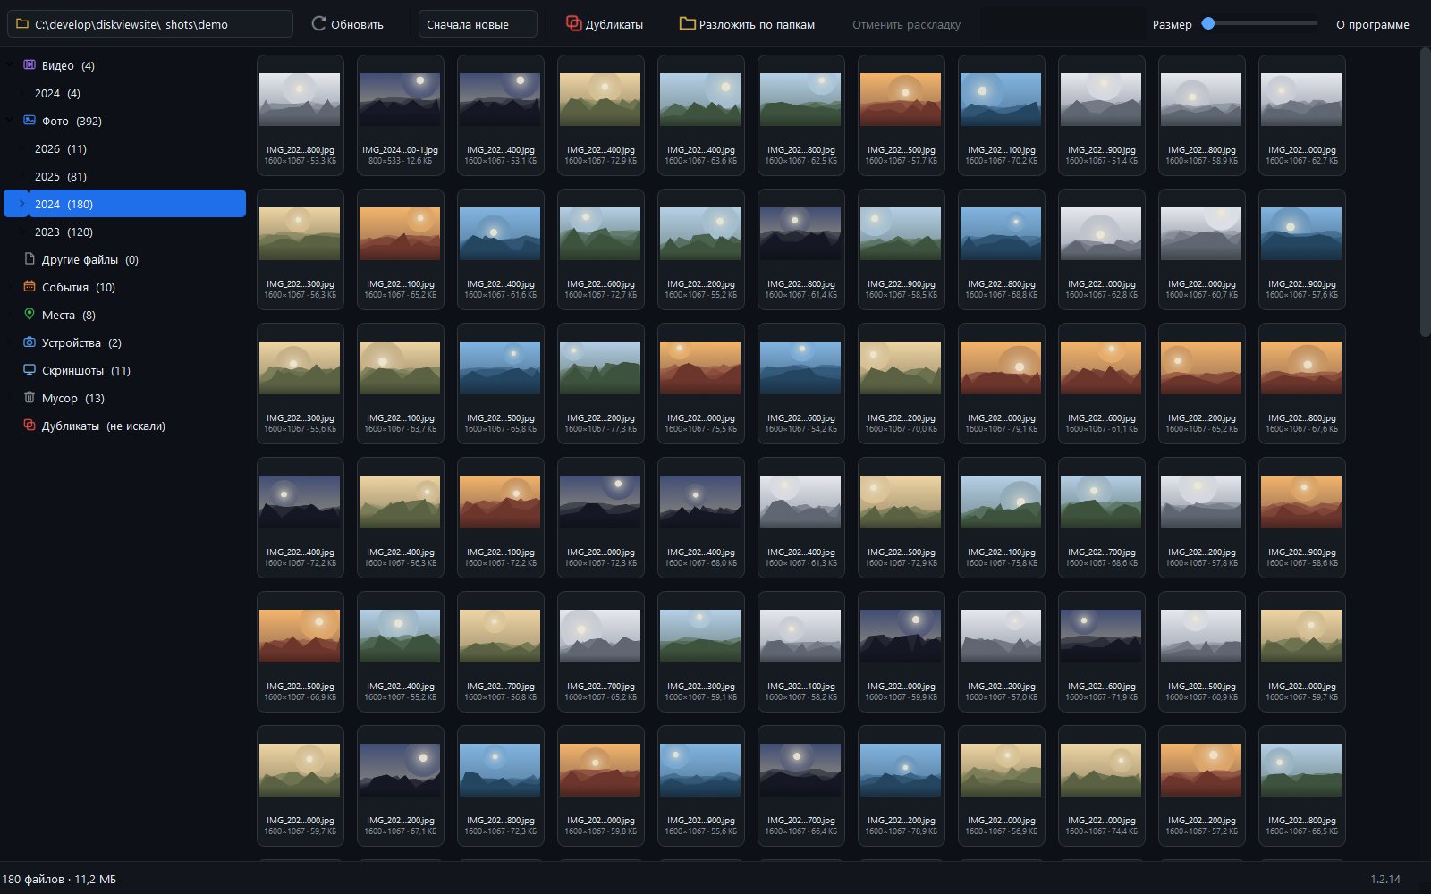1431x894 pixels.
Task: Select the thumbnail sized 53,3 КБ
Action: 300,115
